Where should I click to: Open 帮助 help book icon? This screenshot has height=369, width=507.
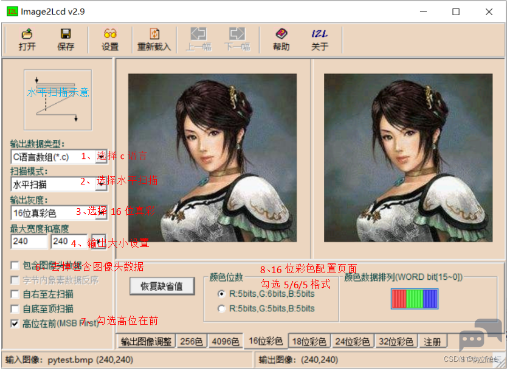point(281,39)
